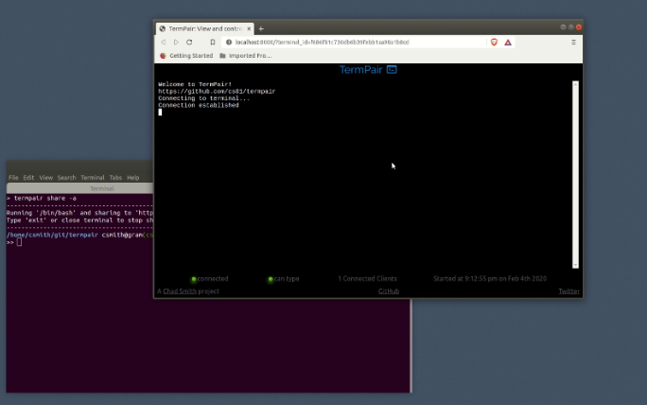Open the terminal Search menu
This screenshot has width=647, height=405.
click(x=66, y=178)
